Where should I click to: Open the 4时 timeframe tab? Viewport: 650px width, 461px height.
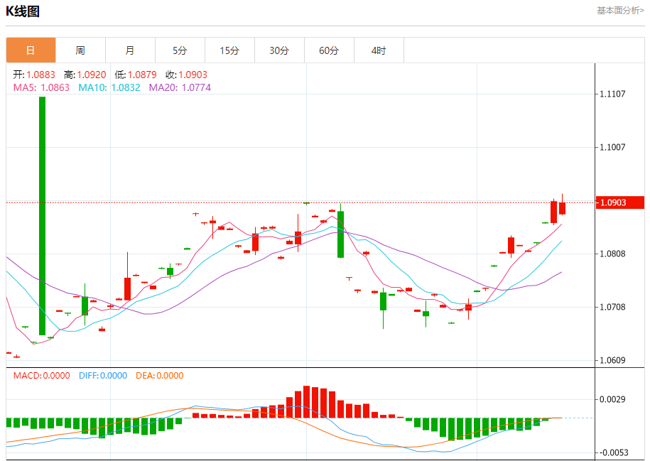click(x=379, y=50)
